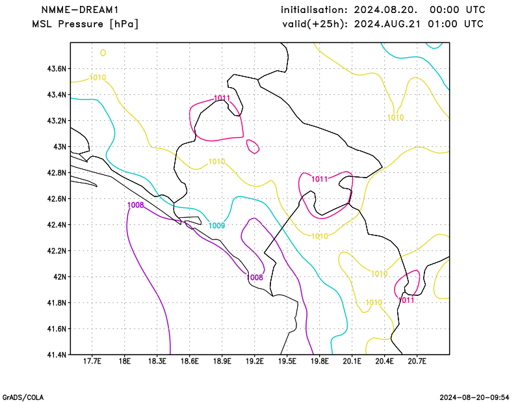Click the 42.4N latitude label
The width and height of the screenshot is (520, 402).
[x=57, y=225]
